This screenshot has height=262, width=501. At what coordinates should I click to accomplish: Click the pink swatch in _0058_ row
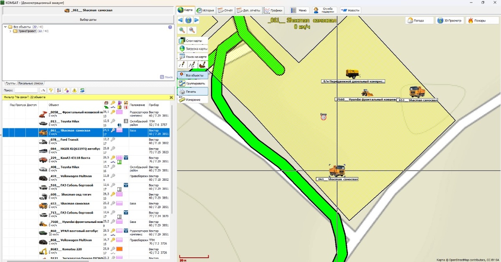[x=119, y=112]
